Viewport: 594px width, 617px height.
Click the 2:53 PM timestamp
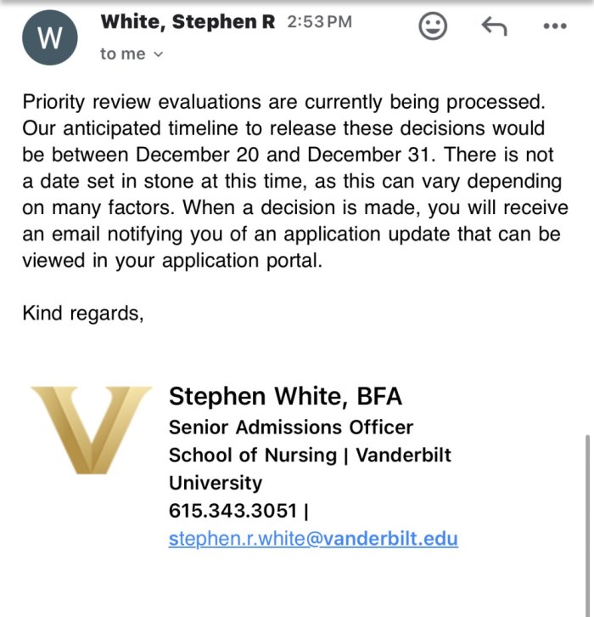pyautogui.click(x=319, y=23)
